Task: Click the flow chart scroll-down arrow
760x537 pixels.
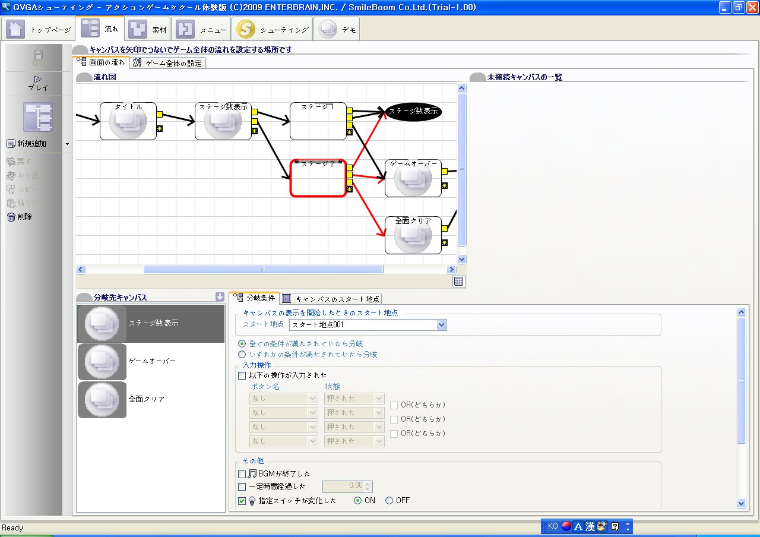Action: [462, 260]
